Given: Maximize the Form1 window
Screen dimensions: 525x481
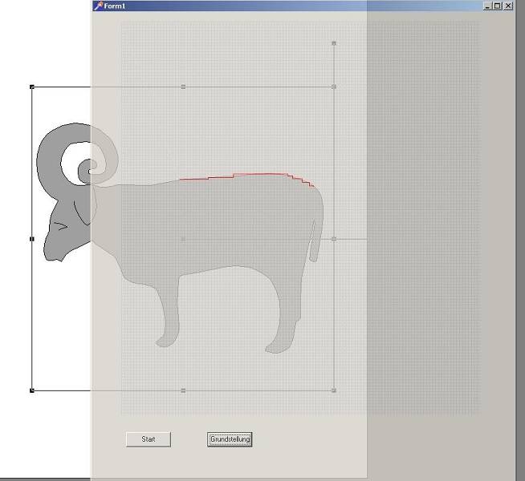Looking at the screenshot, I should pos(498,6).
